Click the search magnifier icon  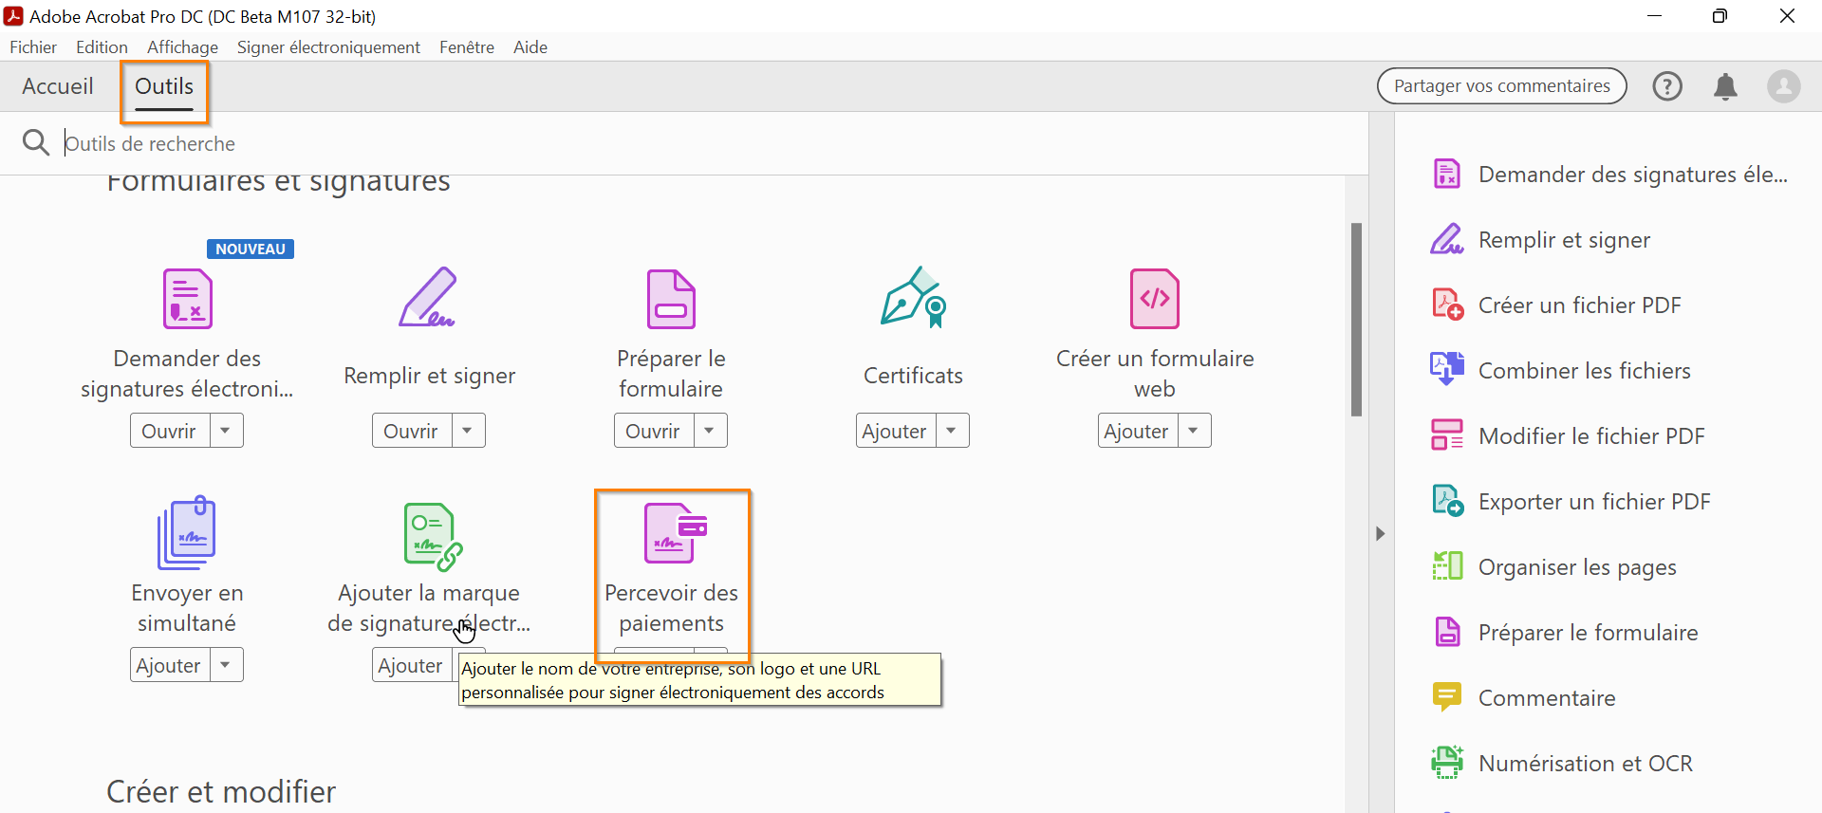(x=36, y=142)
